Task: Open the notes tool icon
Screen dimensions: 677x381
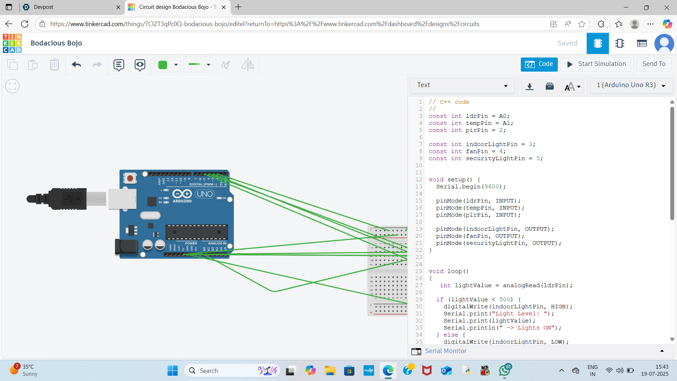Action: [119, 65]
